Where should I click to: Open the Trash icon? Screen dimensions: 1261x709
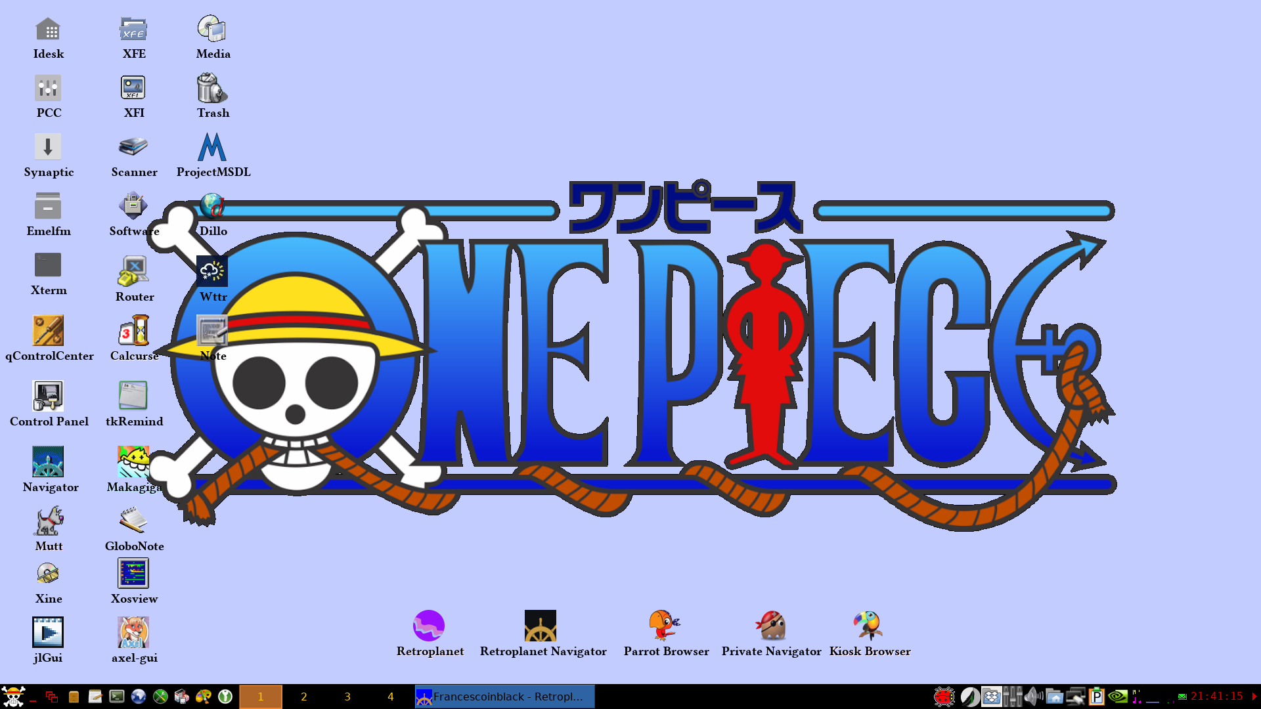pyautogui.click(x=212, y=89)
